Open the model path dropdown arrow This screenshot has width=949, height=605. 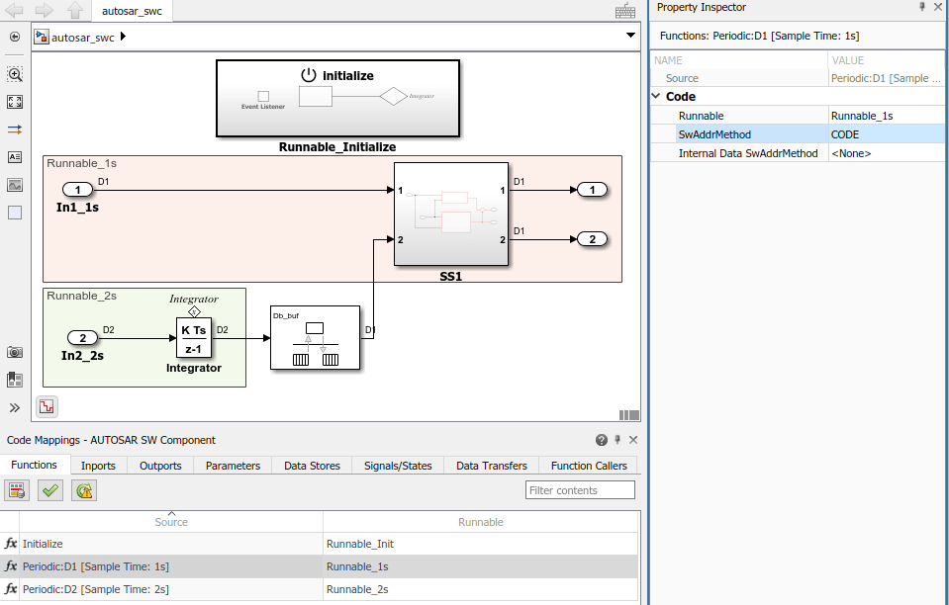[630, 35]
